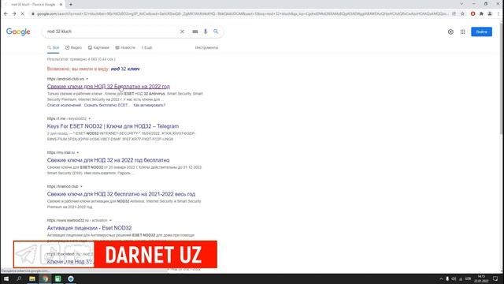Screen dimensions: 504x284
Task: Click the address bar URL
Action: click(242, 14)
